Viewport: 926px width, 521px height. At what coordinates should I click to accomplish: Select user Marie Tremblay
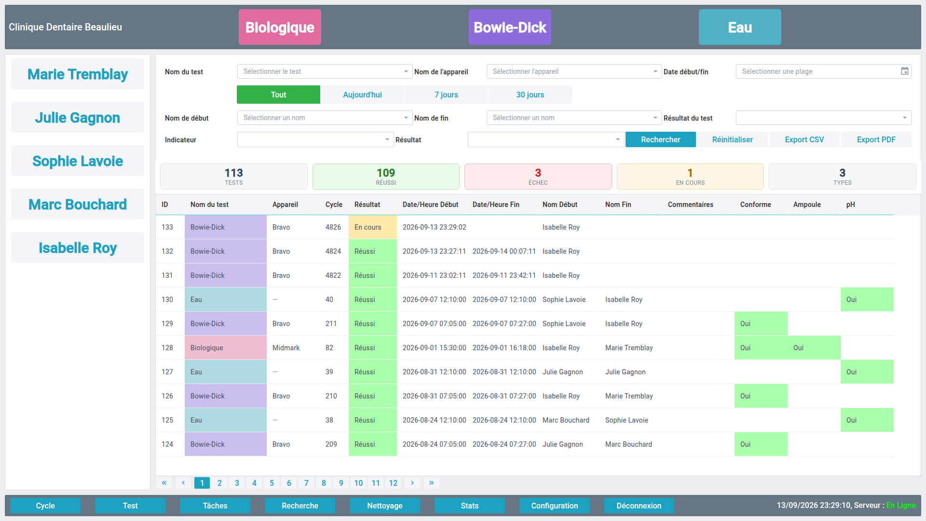(x=78, y=74)
